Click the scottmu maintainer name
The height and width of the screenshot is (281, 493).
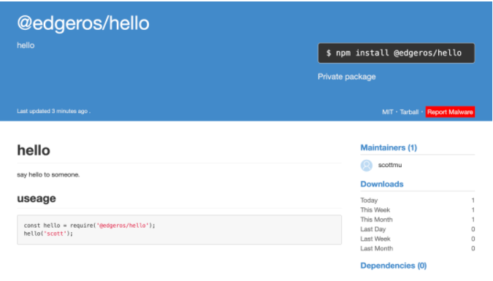click(390, 165)
